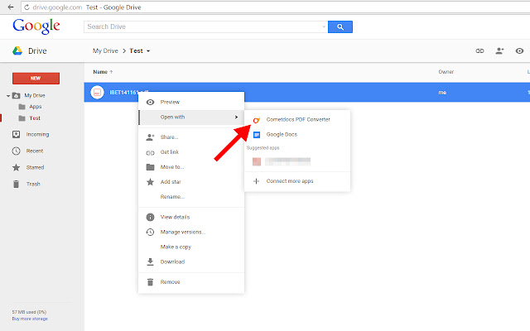Select My Drive in sidebar
Viewport: 530px width, 331px height.
pyautogui.click(x=35, y=96)
